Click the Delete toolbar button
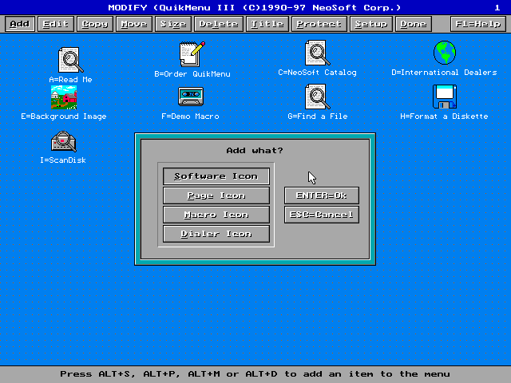 [219, 24]
